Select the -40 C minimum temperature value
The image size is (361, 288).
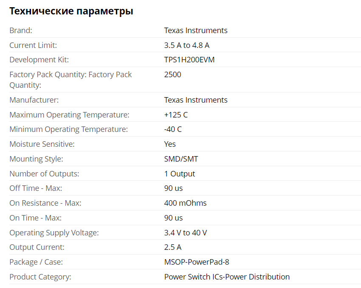(173, 129)
